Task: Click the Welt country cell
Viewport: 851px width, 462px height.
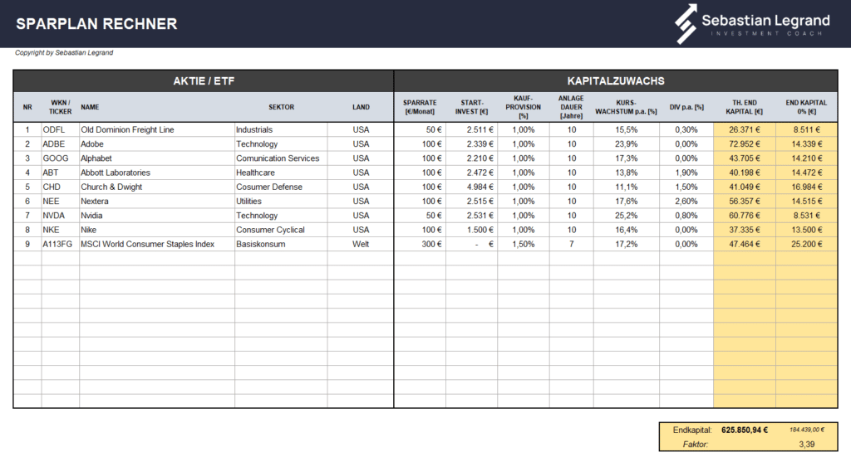Action: 361,244
